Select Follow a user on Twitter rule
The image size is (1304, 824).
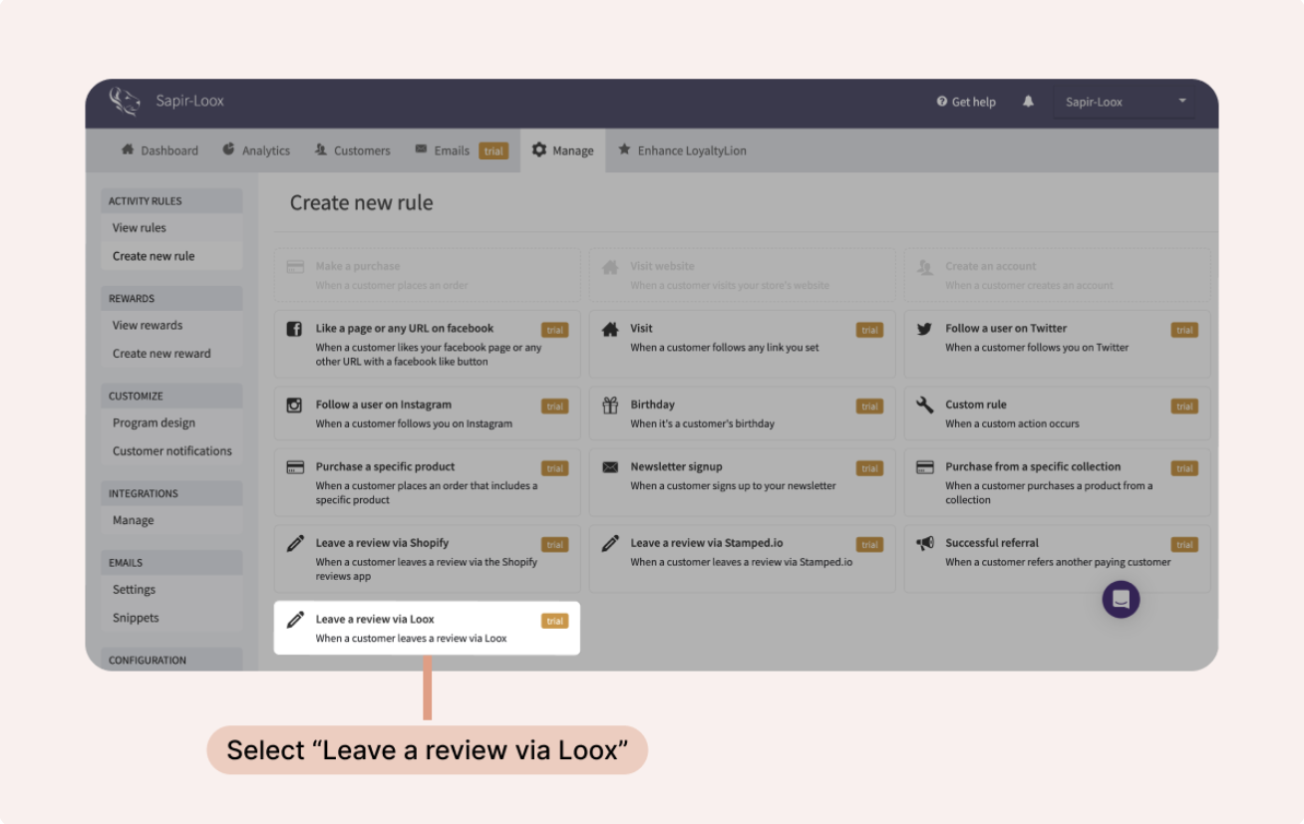tap(1057, 344)
